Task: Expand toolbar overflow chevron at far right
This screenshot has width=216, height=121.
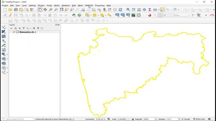Action: click(x=214, y=10)
